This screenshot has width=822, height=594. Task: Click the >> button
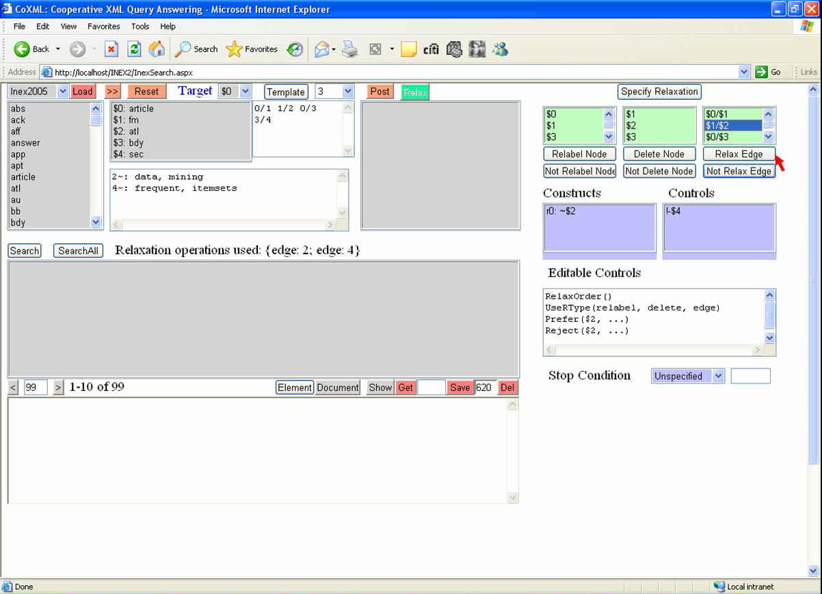coord(112,91)
